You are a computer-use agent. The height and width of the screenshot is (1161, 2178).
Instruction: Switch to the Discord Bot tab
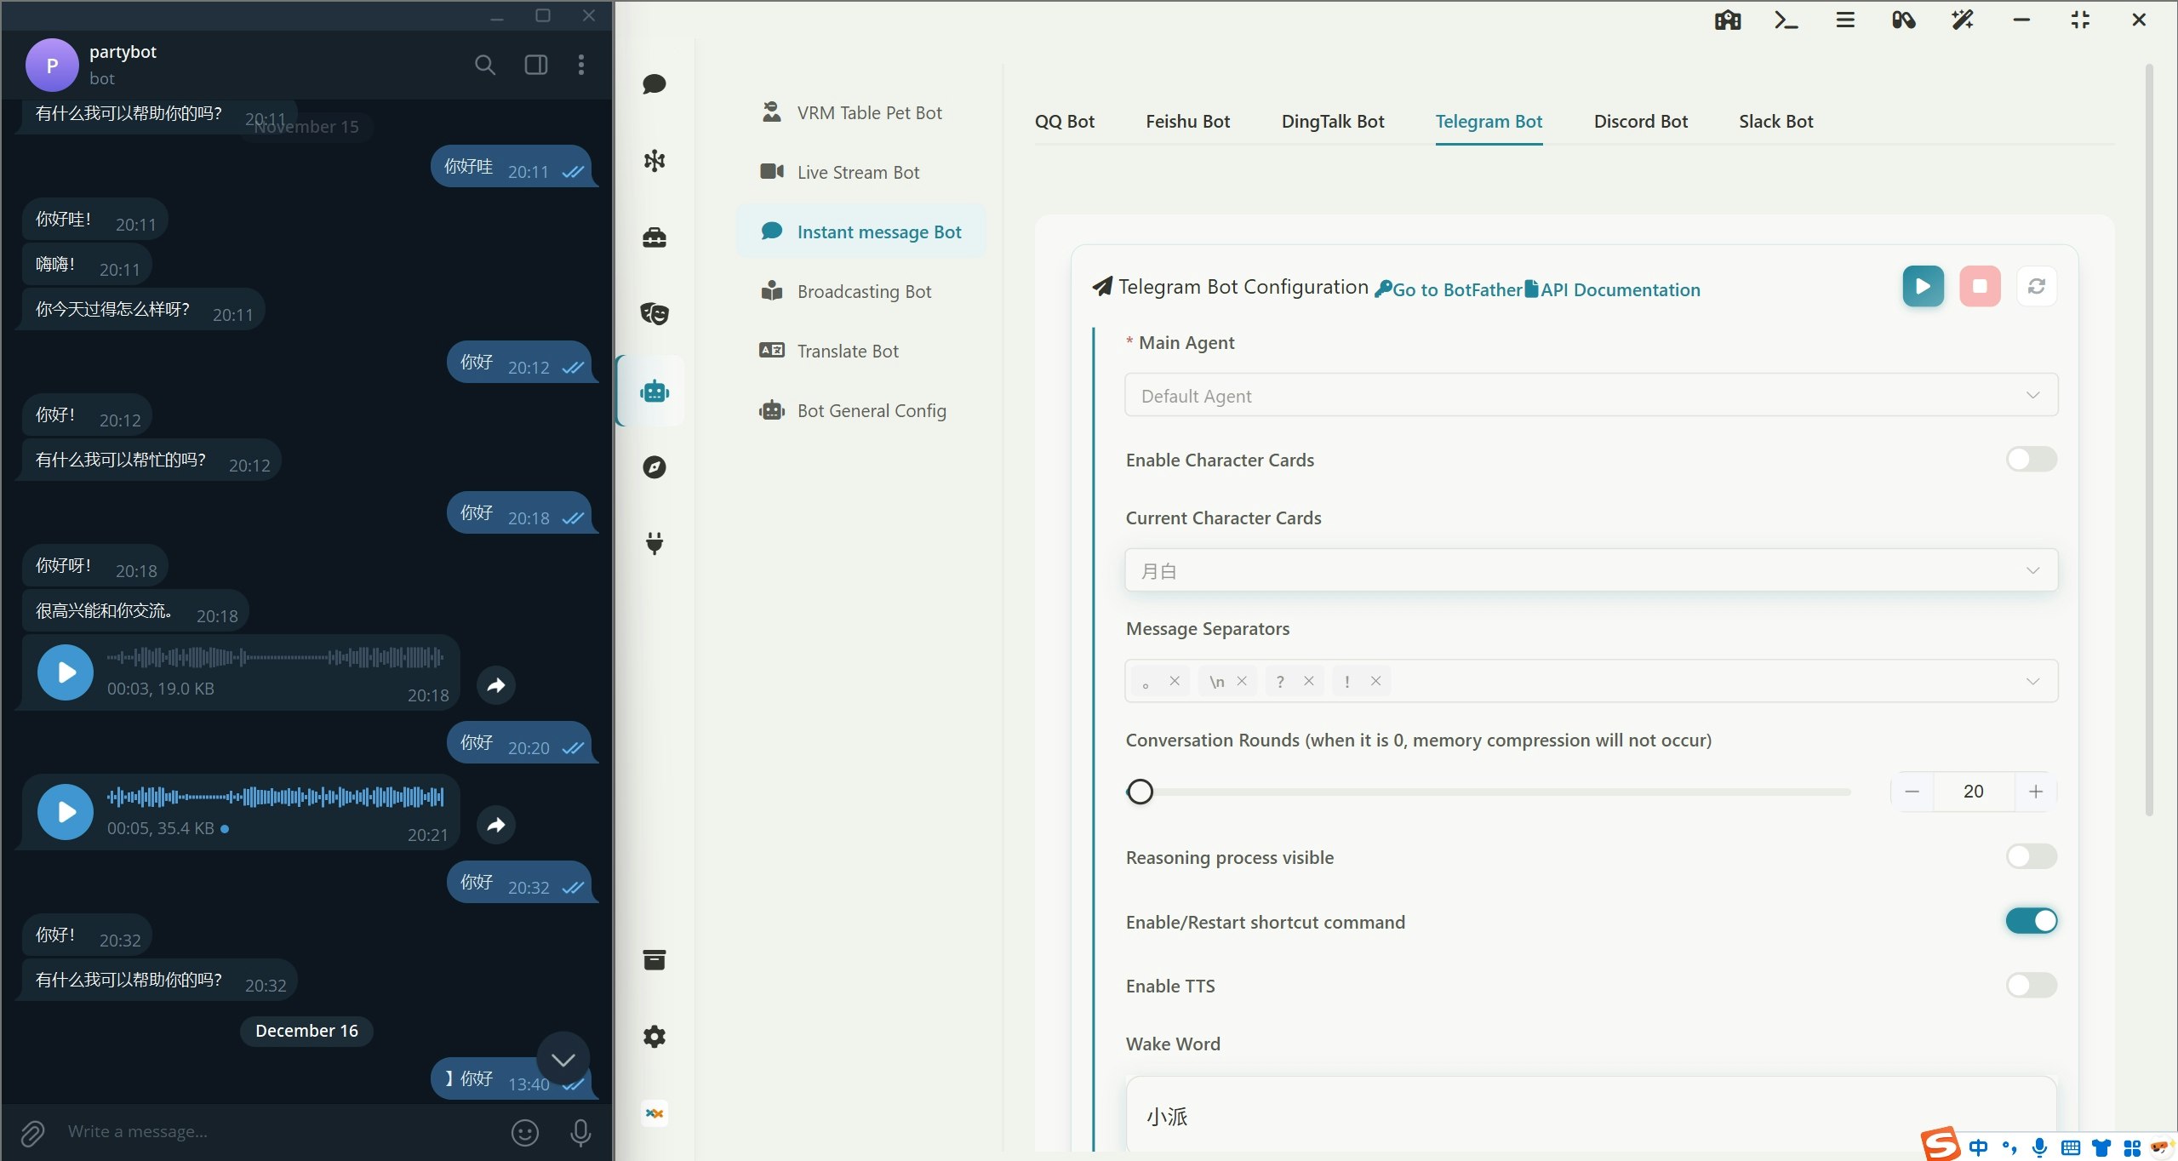(1639, 122)
